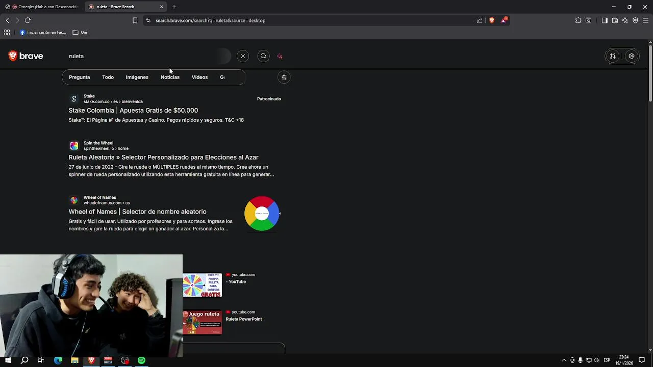Focus the address bar URL
The image size is (653, 367).
coord(210,20)
